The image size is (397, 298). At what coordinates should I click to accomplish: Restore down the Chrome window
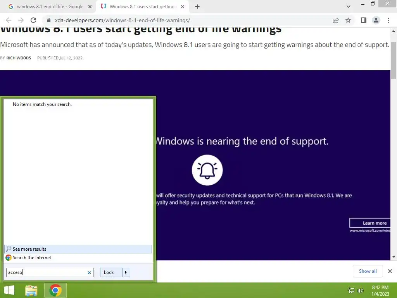(x=373, y=3)
